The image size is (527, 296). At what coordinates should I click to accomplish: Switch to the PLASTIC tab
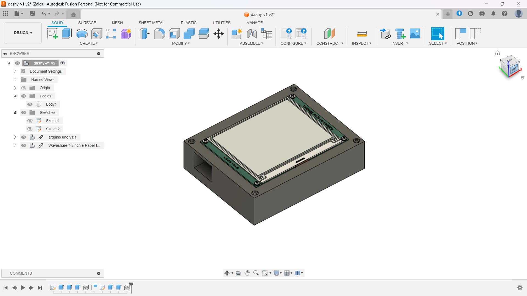click(189, 23)
